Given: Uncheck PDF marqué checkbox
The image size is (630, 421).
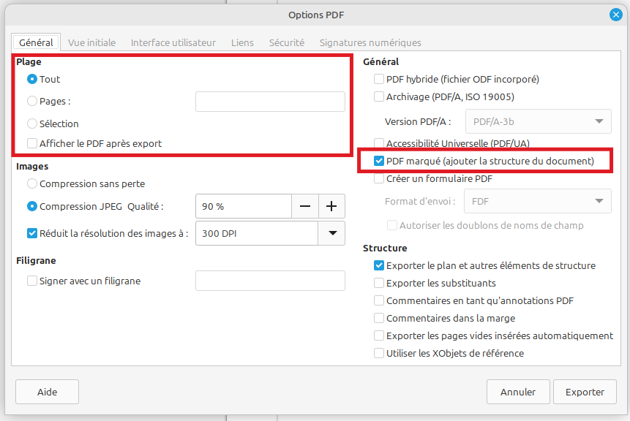Looking at the screenshot, I should 379,161.
